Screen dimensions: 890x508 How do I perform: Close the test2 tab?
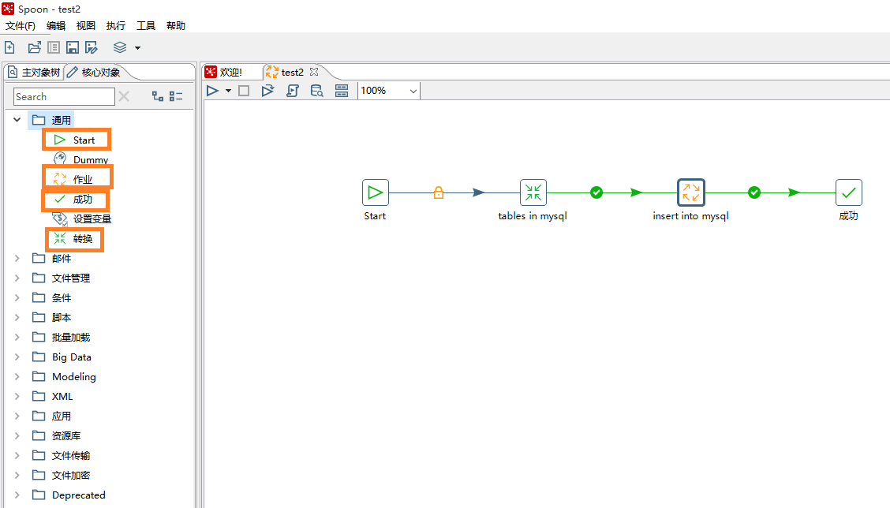coord(314,72)
